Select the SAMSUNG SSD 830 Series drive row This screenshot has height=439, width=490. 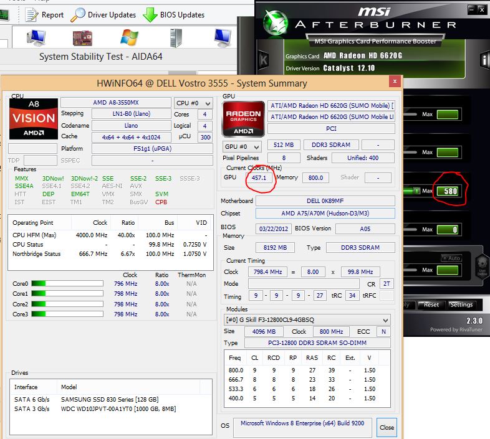coord(110,400)
